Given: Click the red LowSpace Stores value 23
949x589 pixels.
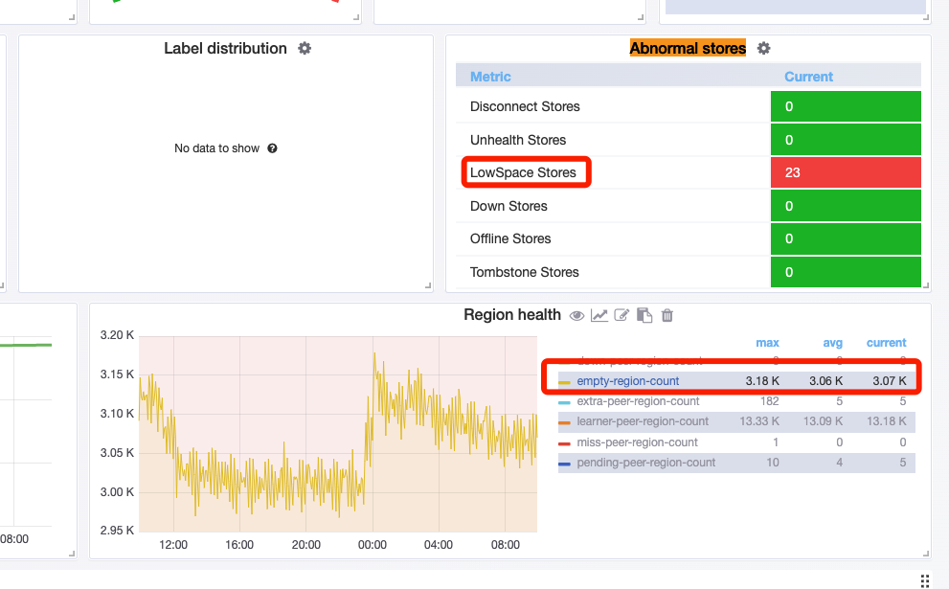Looking at the screenshot, I should 845,173.
